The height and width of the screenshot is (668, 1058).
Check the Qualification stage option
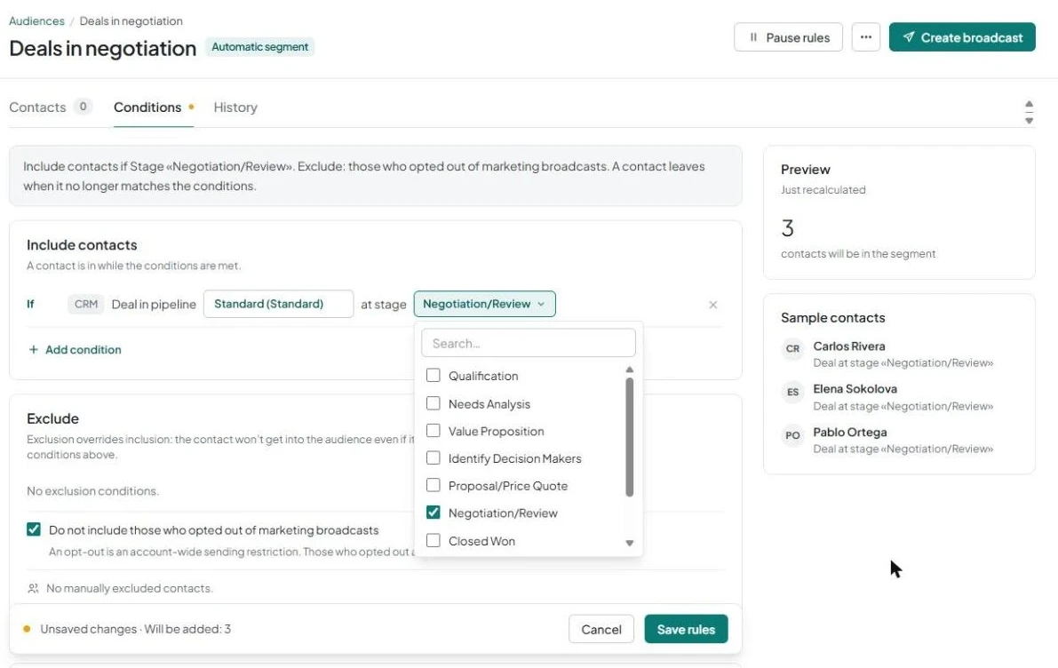coord(434,375)
